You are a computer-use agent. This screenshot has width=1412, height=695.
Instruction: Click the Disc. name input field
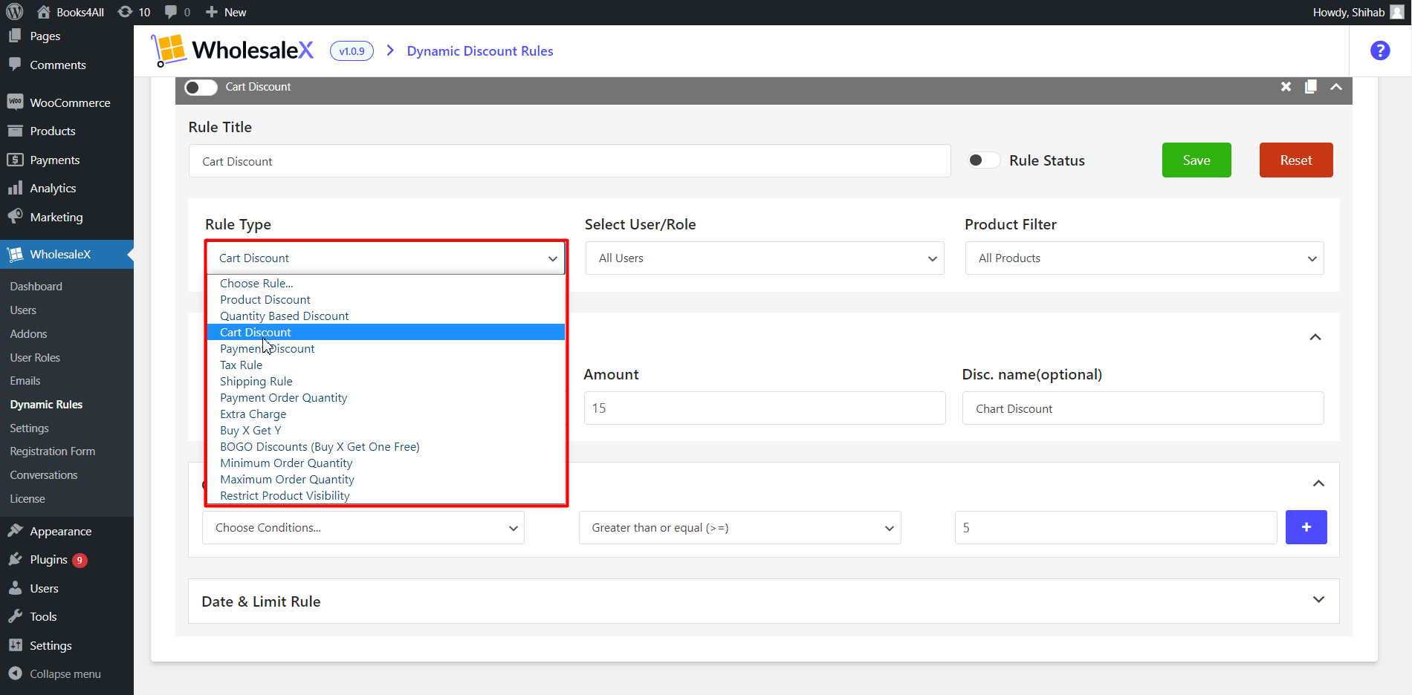pyautogui.click(x=1143, y=408)
